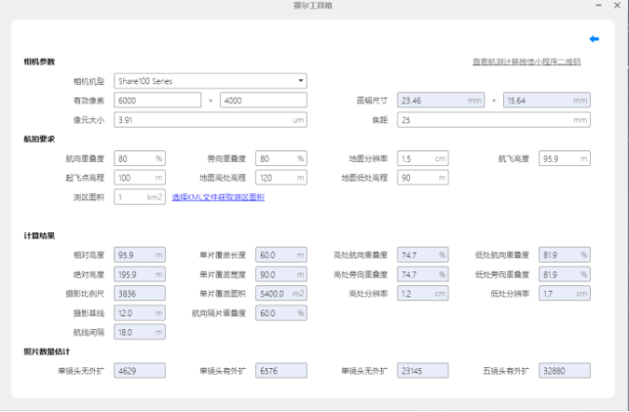Close the toolbox window
The image size is (629, 412).
point(616,7)
